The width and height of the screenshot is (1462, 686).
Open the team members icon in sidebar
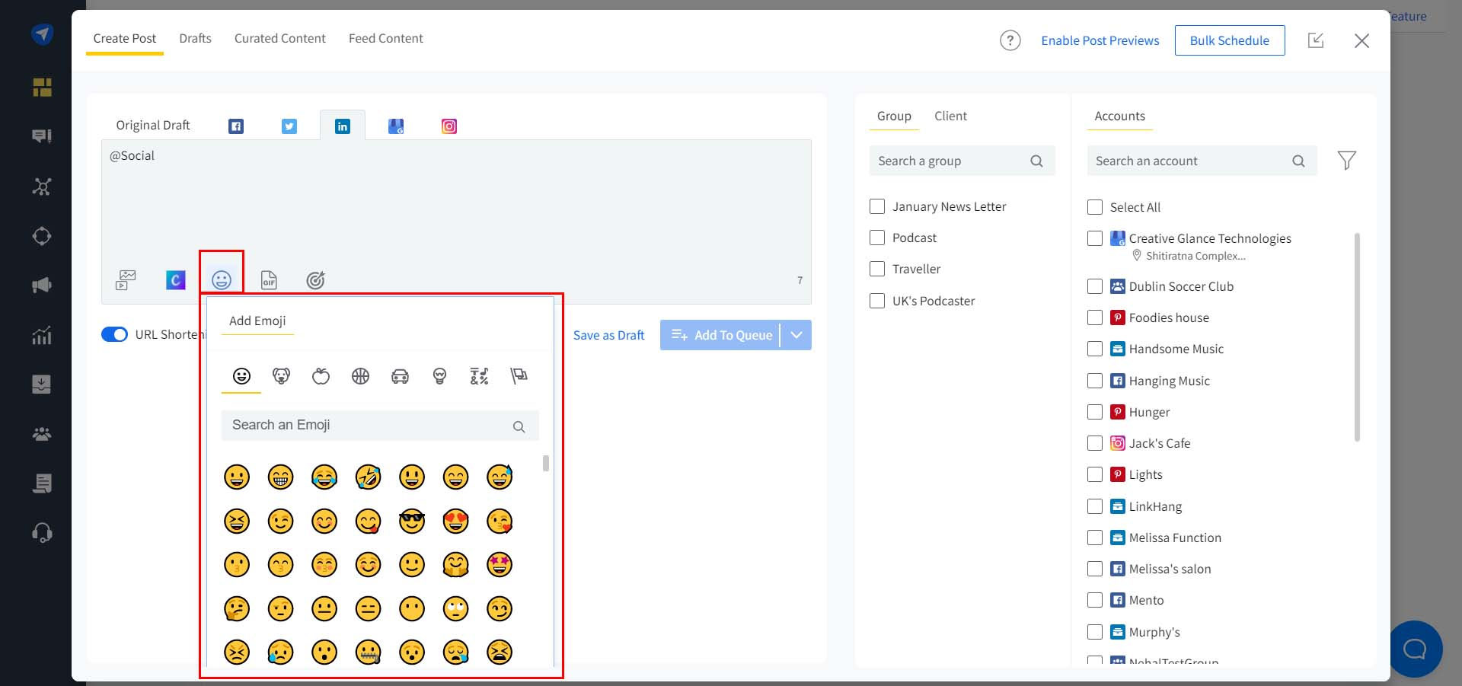click(x=42, y=434)
